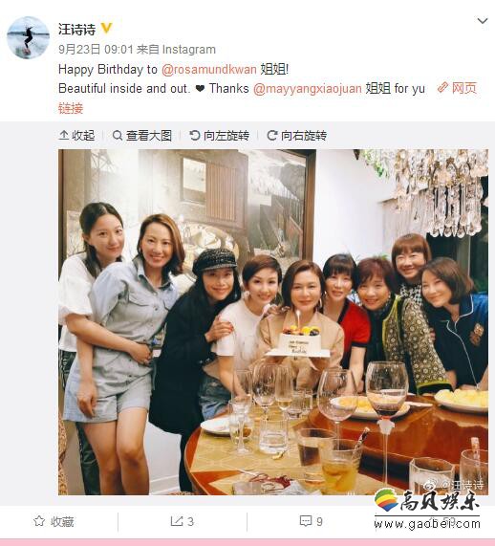495x546 pixels.
Task: Open 汪诗诗 profile avatar picture
Action: point(28,37)
